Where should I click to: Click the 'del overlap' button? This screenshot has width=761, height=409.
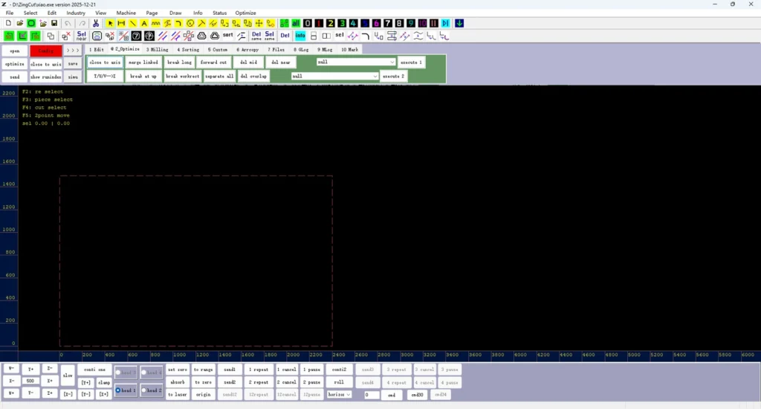coord(253,77)
